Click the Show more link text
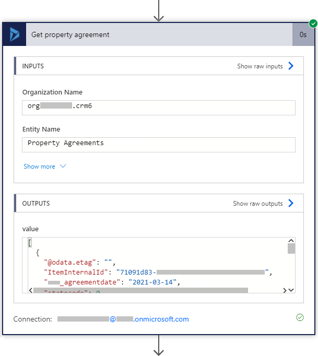The width and height of the screenshot is (318, 356). click(39, 167)
